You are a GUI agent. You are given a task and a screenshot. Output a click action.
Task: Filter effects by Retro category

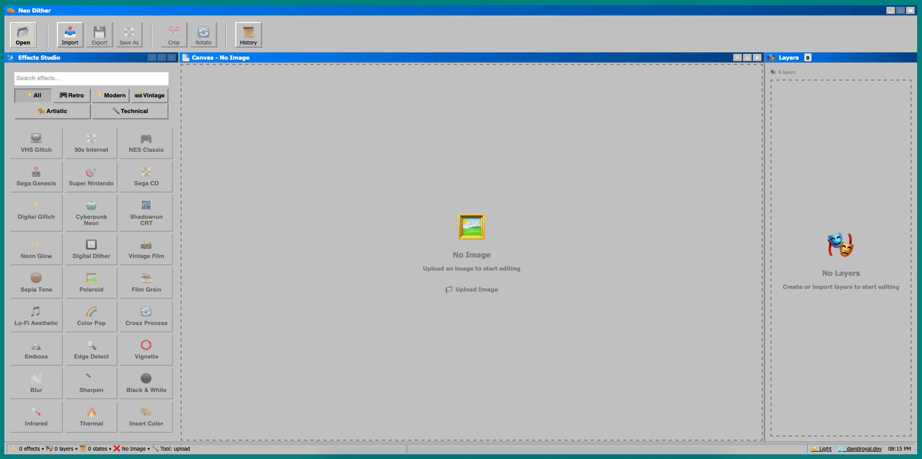click(72, 96)
